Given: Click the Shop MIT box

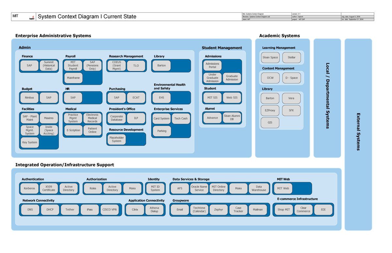Looking at the screenshot, I should (x=284, y=210).
